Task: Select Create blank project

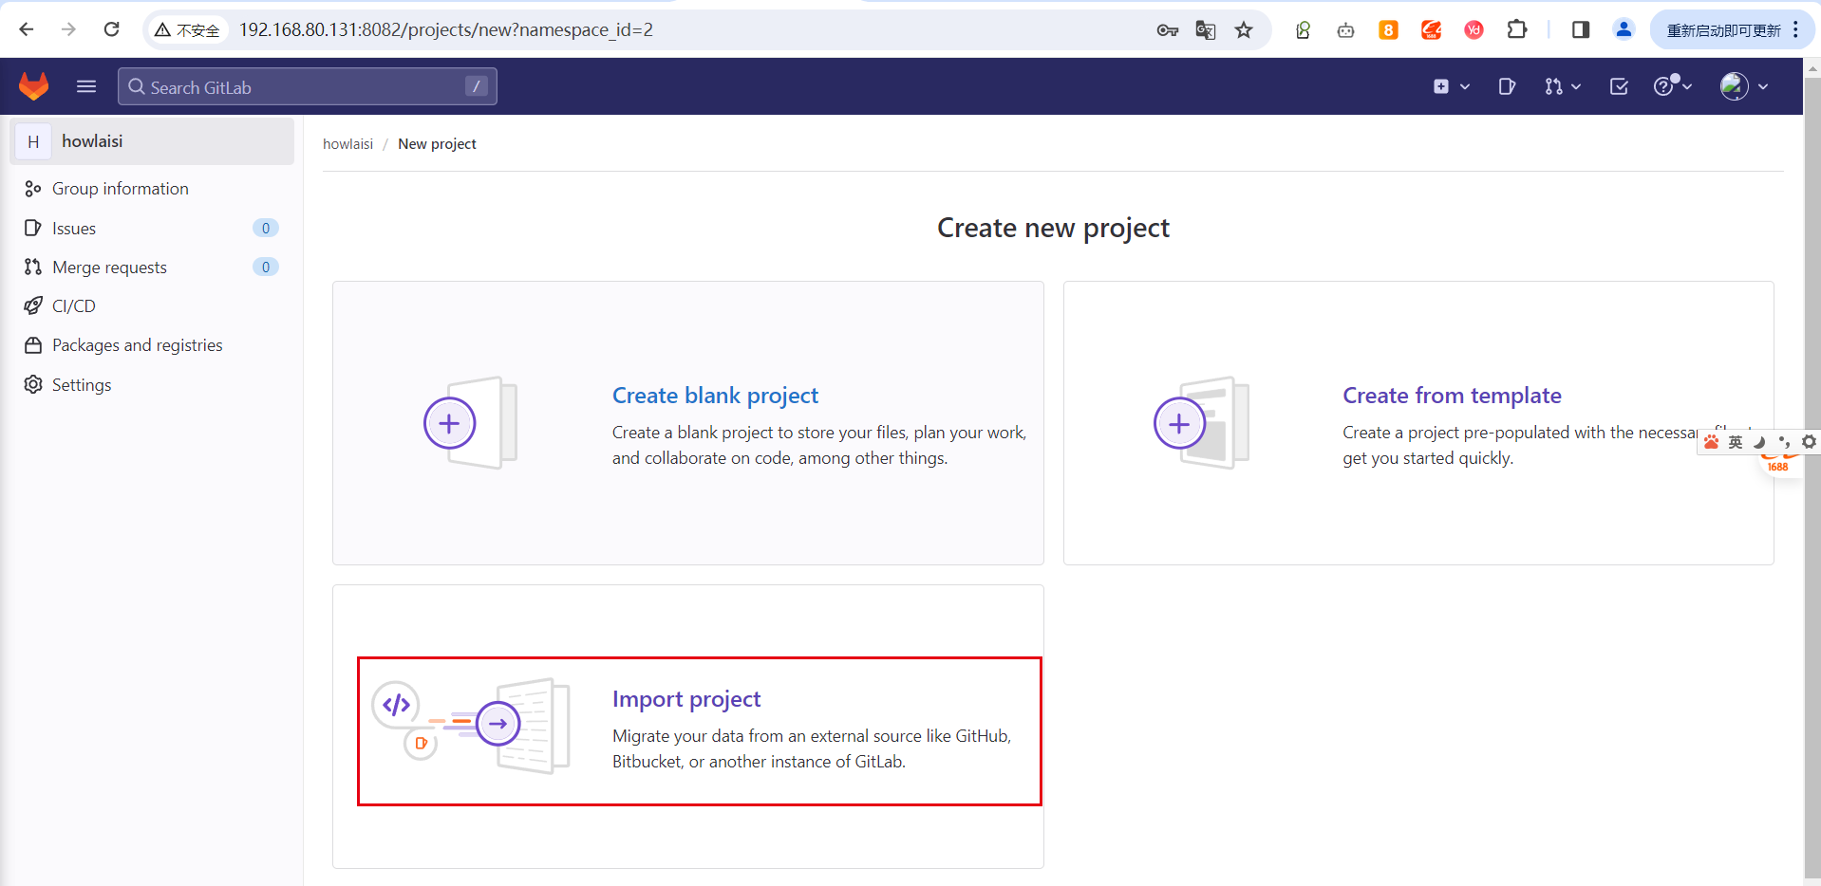Action: 715,396
